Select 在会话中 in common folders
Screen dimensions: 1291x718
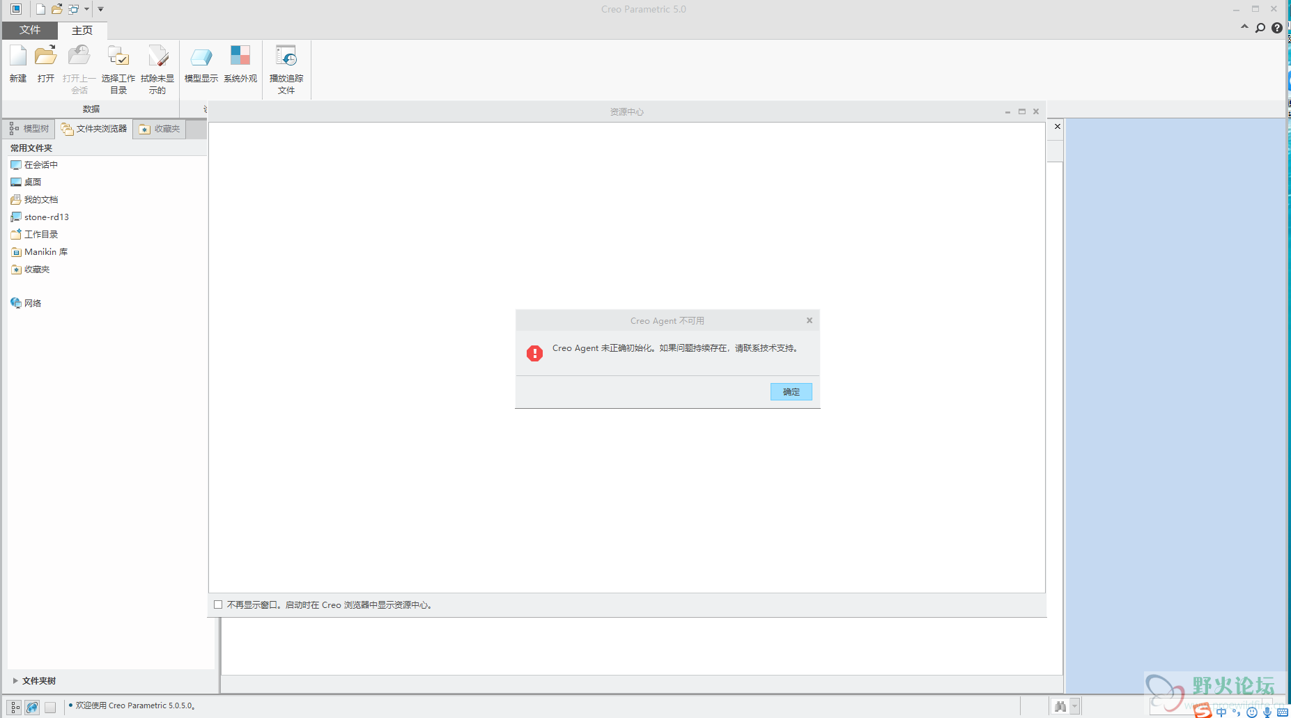pyautogui.click(x=34, y=165)
